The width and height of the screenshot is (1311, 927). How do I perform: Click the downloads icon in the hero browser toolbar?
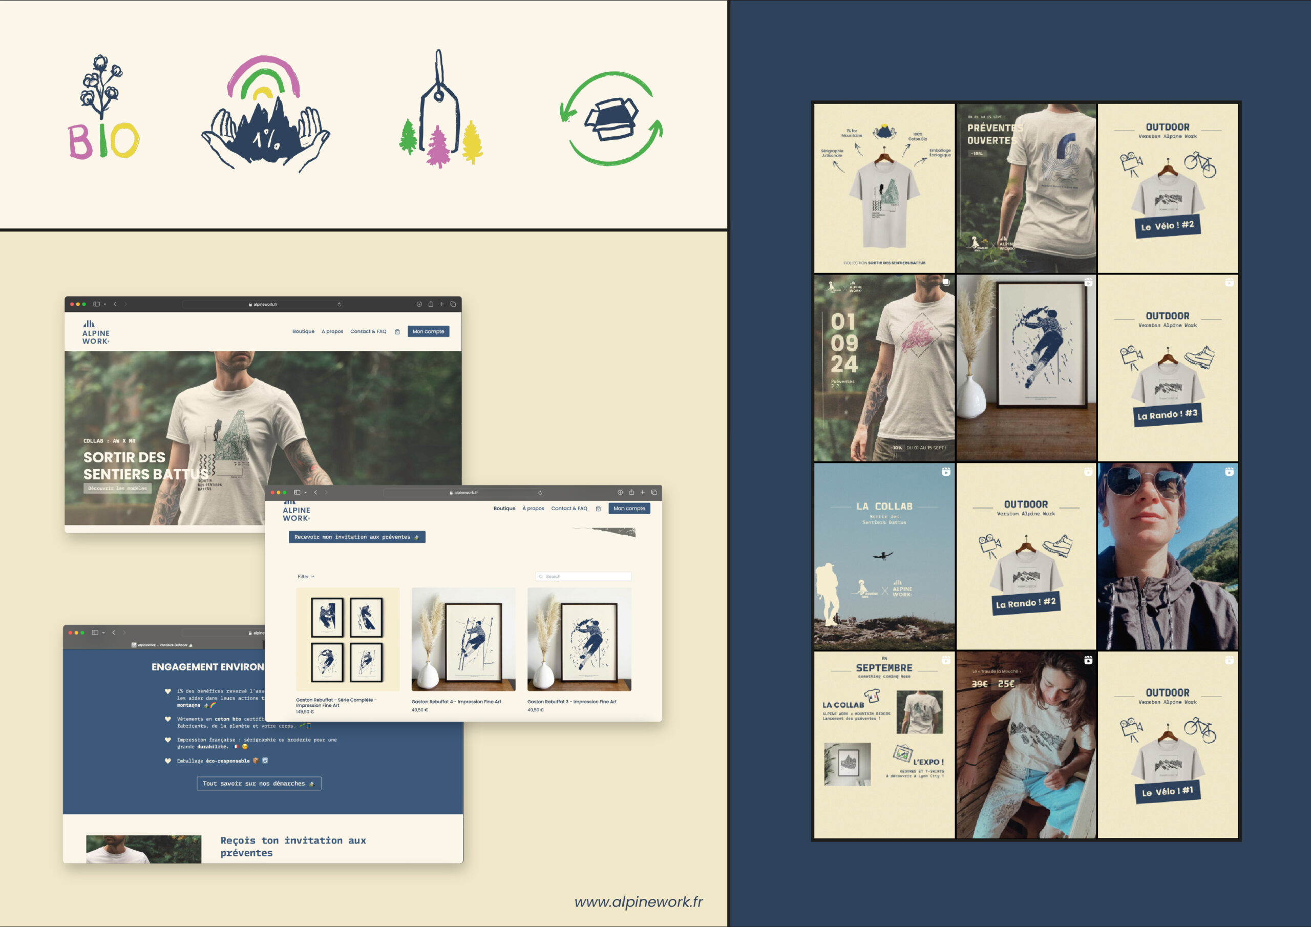tap(419, 304)
